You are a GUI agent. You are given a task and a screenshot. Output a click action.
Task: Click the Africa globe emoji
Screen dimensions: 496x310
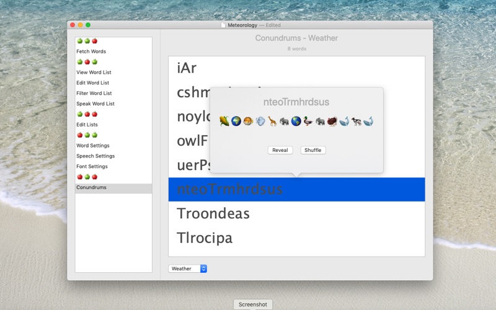[236, 121]
